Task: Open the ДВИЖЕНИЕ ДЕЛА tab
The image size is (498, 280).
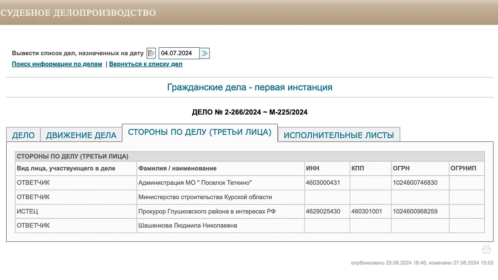Action: (81, 135)
